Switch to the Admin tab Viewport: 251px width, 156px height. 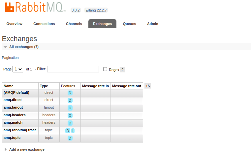pos(153,24)
